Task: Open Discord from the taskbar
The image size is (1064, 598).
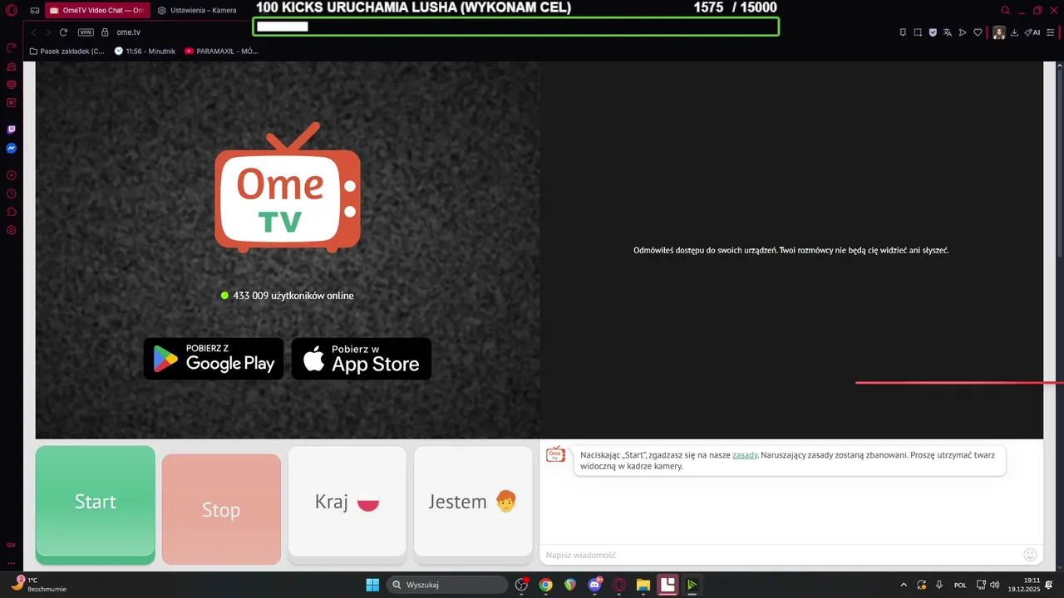Action: pyautogui.click(x=594, y=585)
